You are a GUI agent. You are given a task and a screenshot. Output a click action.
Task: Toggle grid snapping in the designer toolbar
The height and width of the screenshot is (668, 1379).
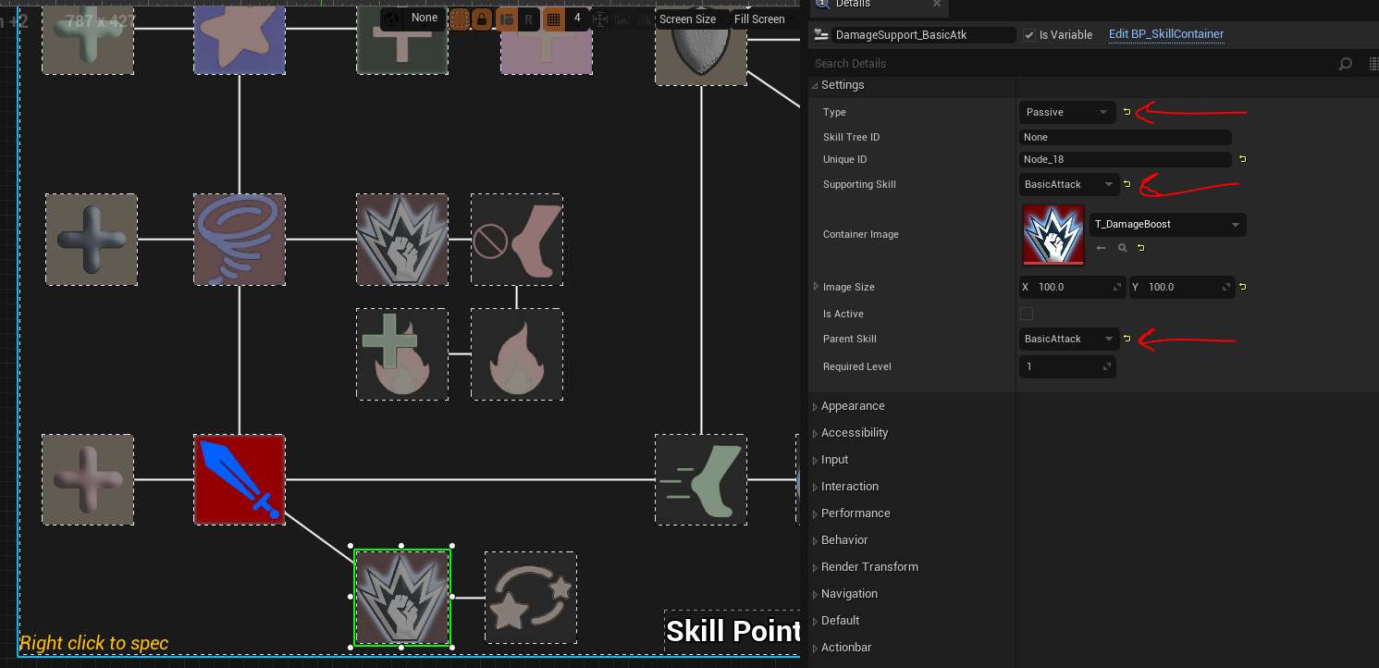click(x=553, y=19)
